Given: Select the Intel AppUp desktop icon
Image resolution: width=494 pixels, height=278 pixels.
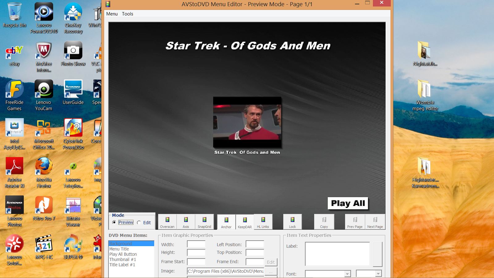Looking at the screenshot, I should point(14,134).
